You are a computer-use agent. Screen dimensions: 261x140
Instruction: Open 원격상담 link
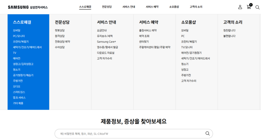pos(60,36)
